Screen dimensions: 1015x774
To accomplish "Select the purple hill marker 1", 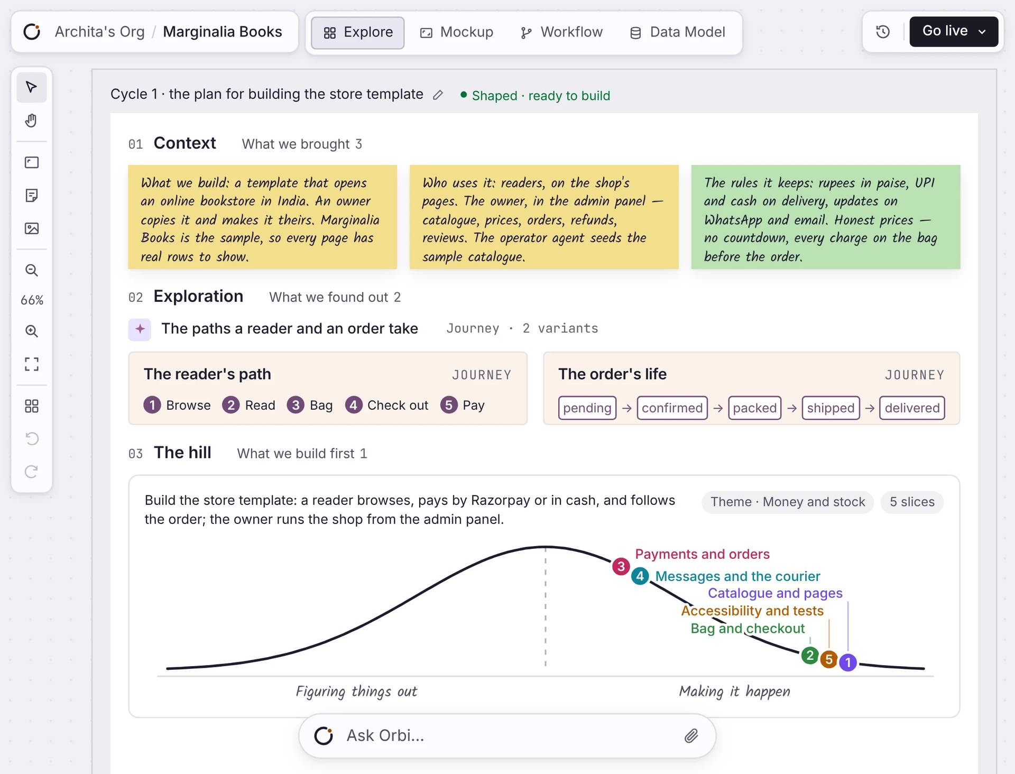I will [x=848, y=662].
